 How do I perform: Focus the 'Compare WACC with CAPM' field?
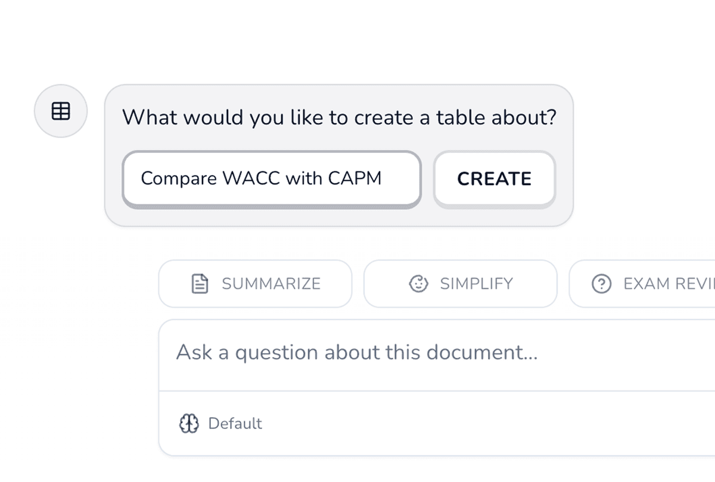pos(271,179)
